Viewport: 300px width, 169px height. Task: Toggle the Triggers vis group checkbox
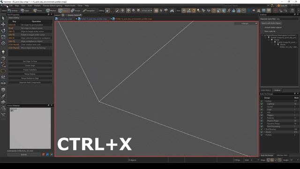click(262, 115)
